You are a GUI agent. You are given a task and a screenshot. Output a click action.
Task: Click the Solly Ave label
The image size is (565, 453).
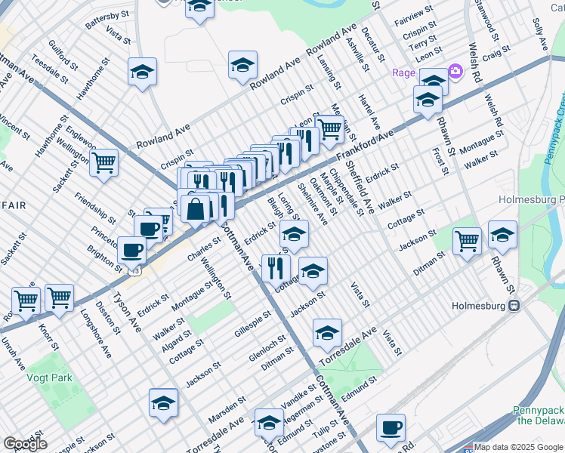tap(540, 34)
